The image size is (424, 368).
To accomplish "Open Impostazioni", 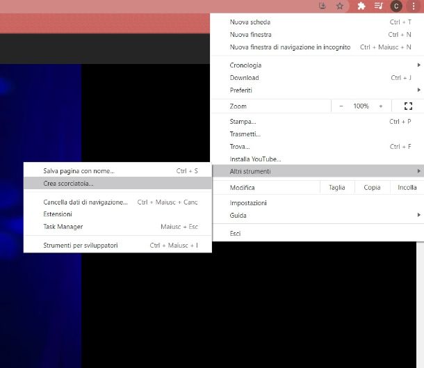I will (x=318, y=203).
